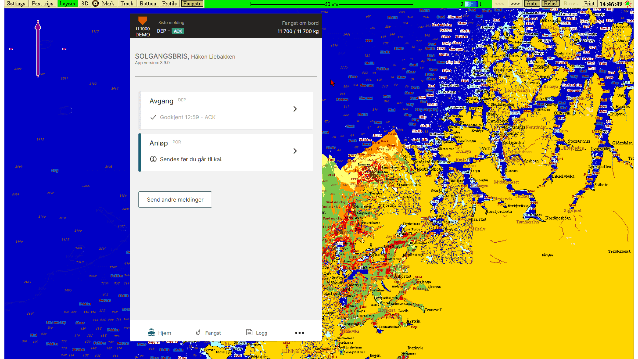Select the Fangst fishing hook icon
Screen dimensions: 638x359
click(x=198, y=332)
